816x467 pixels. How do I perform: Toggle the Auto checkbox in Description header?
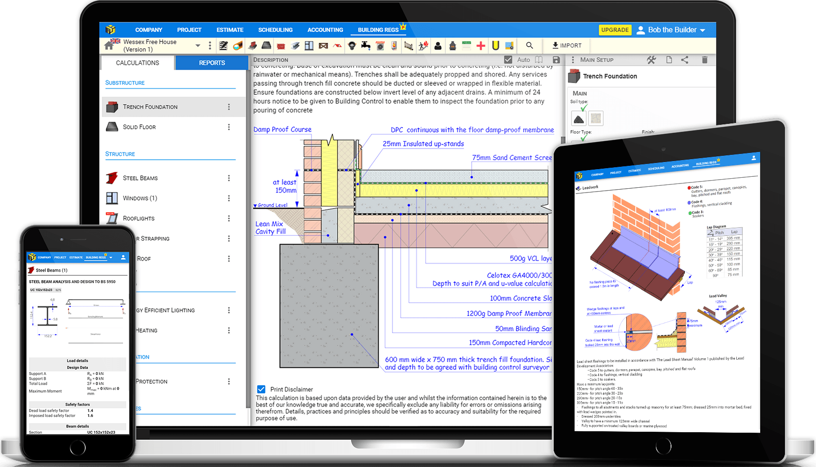[508, 60]
